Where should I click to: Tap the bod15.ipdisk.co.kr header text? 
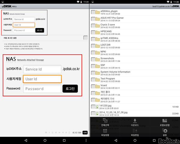pos(161,6)
